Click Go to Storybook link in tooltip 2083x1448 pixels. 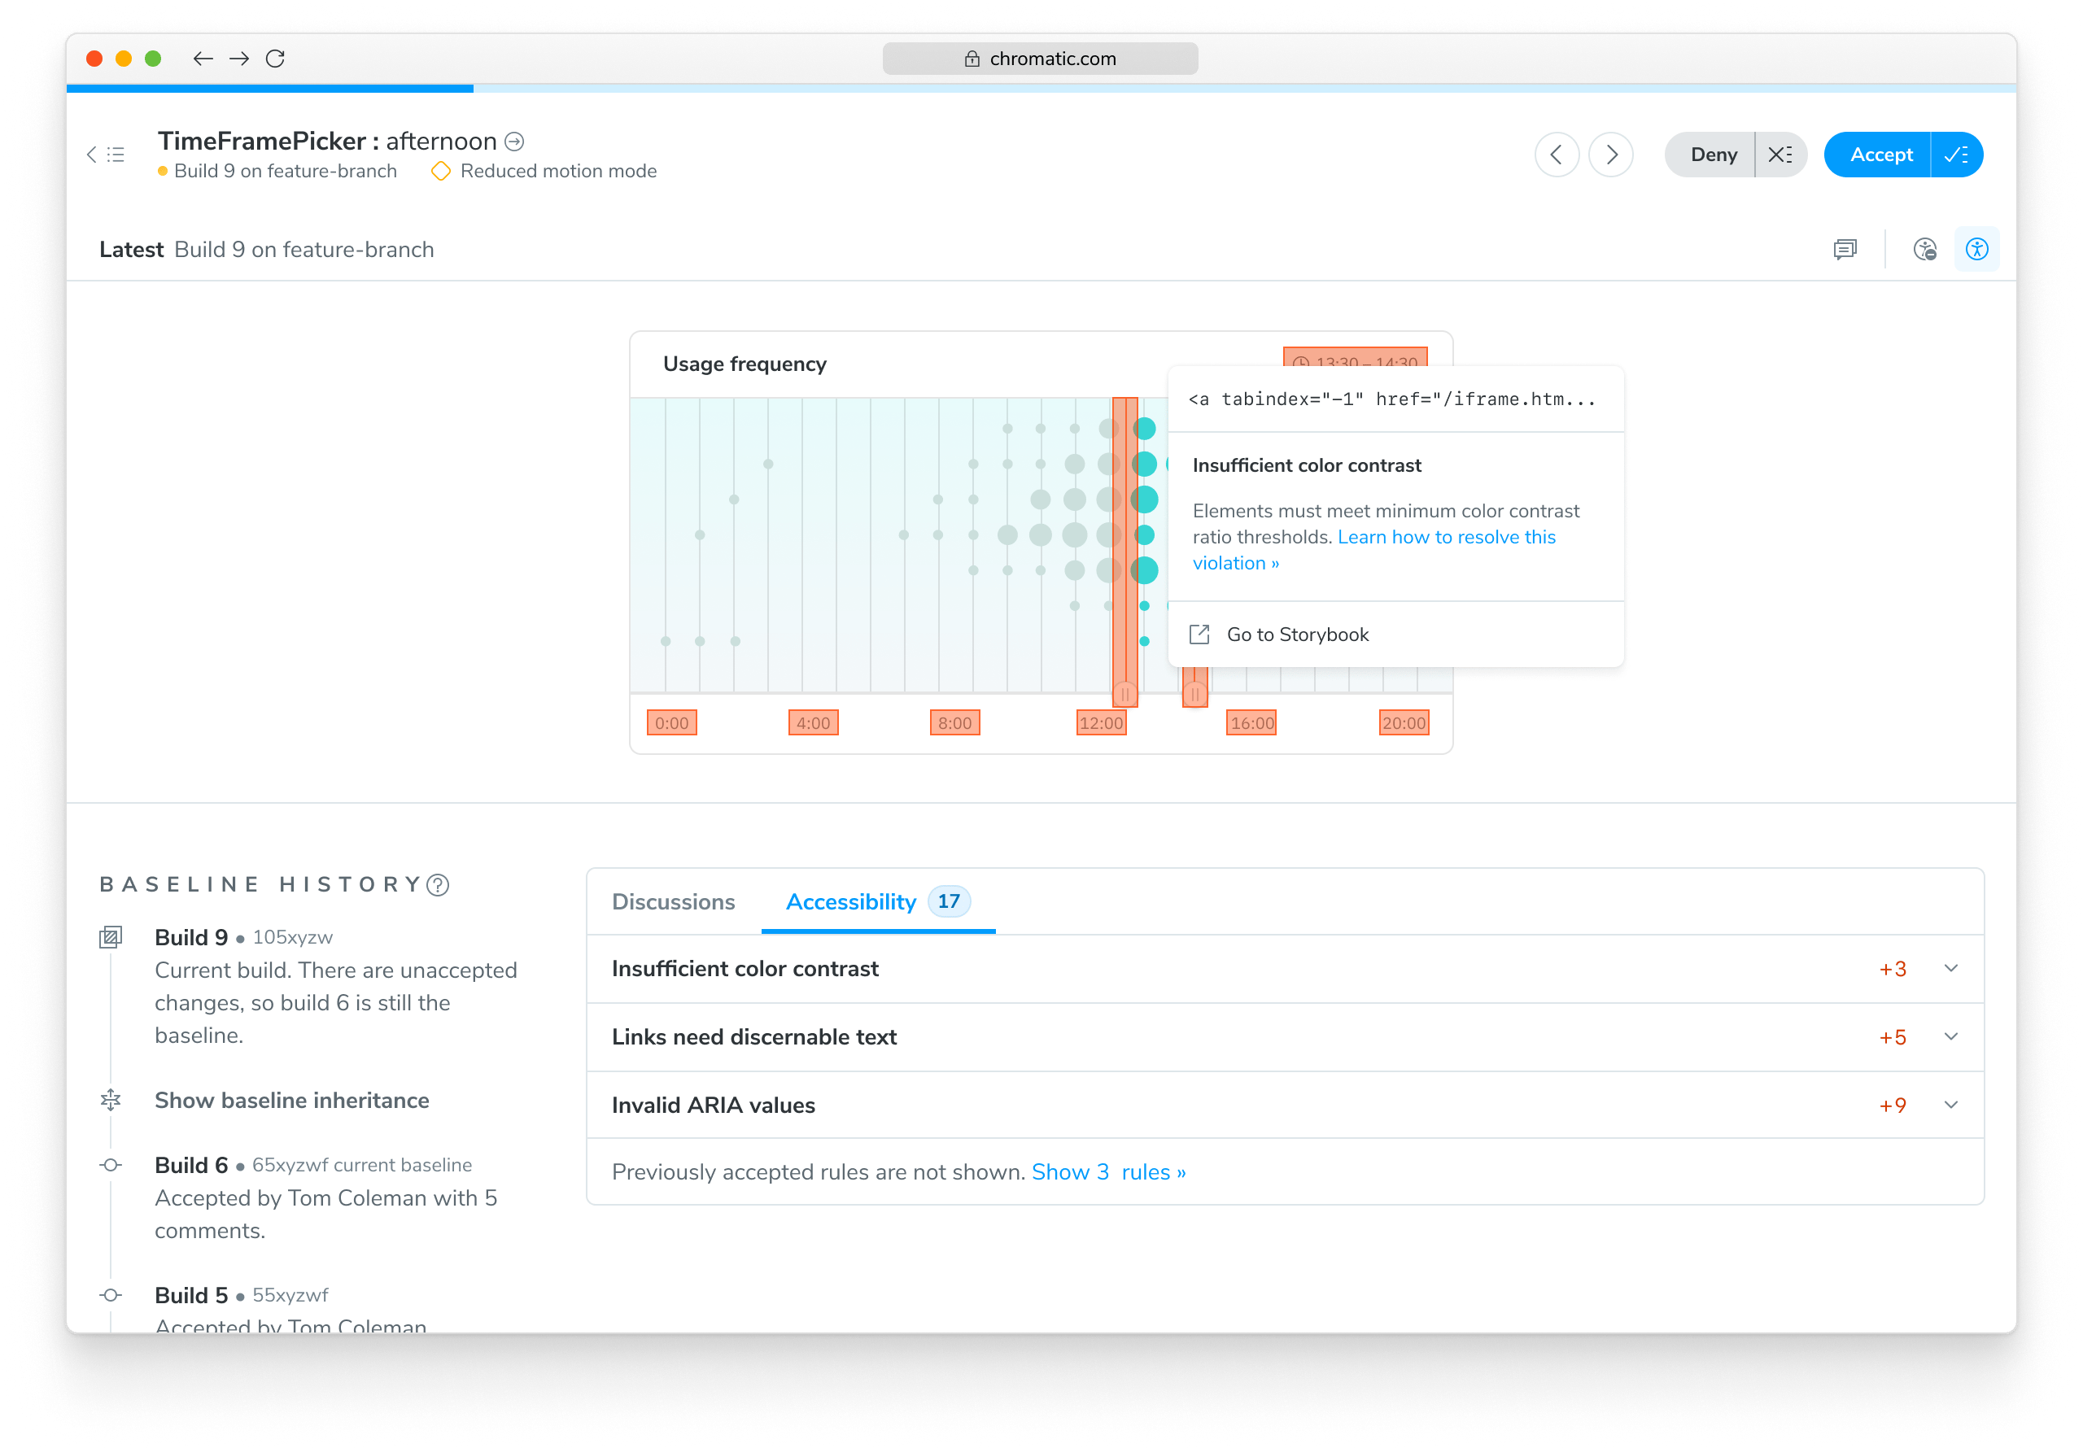coord(1298,633)
